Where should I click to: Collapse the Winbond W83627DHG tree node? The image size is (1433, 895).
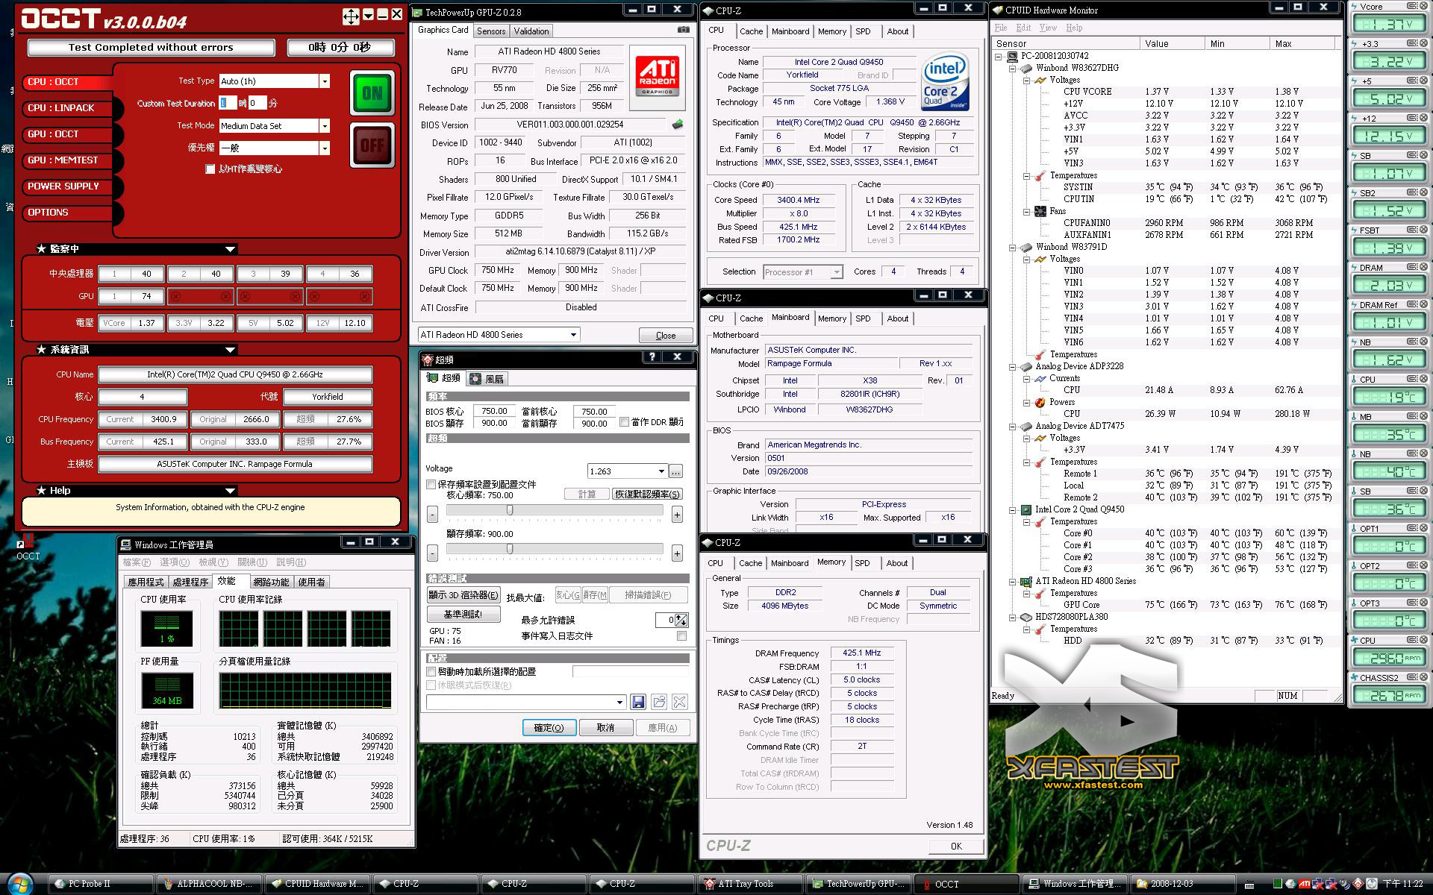click(x=1014, y=68)
